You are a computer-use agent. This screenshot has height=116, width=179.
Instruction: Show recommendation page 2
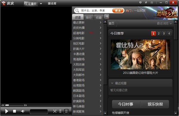(x=159, y=33)
